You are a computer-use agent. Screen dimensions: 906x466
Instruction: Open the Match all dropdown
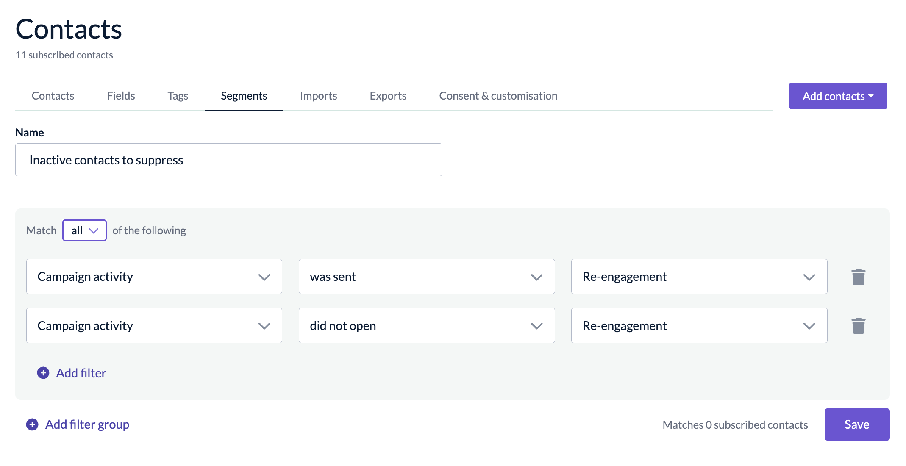coord(84,230)
